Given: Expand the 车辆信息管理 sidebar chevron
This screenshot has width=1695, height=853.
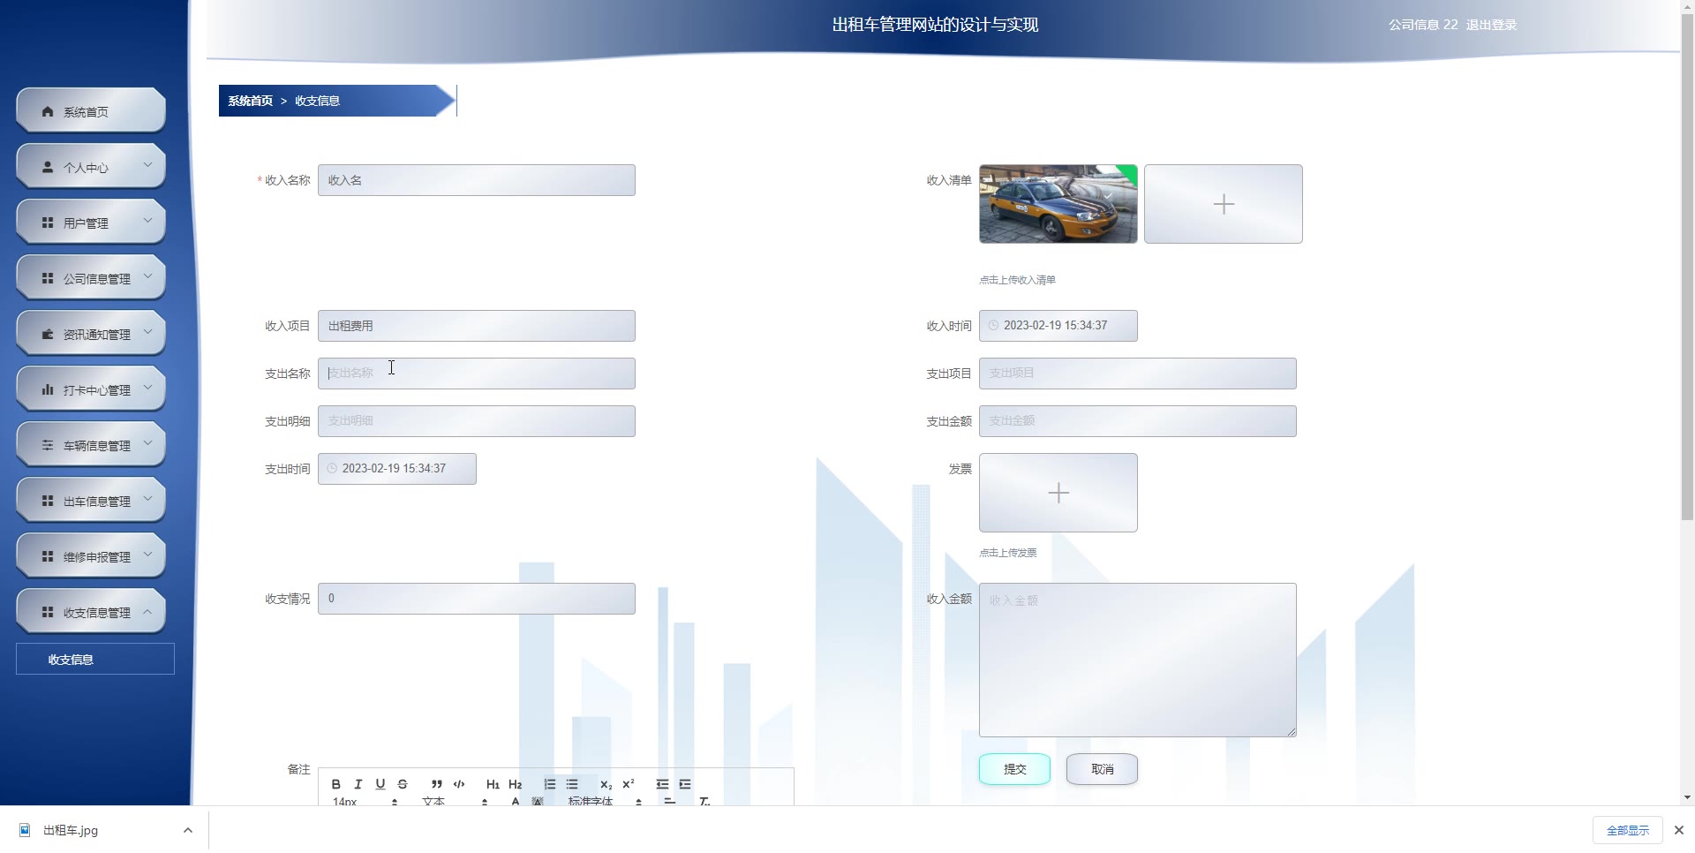Looking at the screenshot, I should [x=147, y=443].
